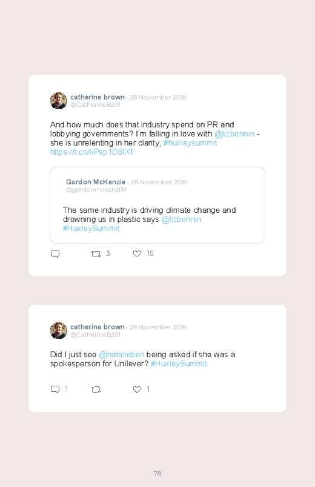The width and height of the screenshot is (315, 487).
Task: Open catherine brown avatar in second tweet
Action: point(59,331)
